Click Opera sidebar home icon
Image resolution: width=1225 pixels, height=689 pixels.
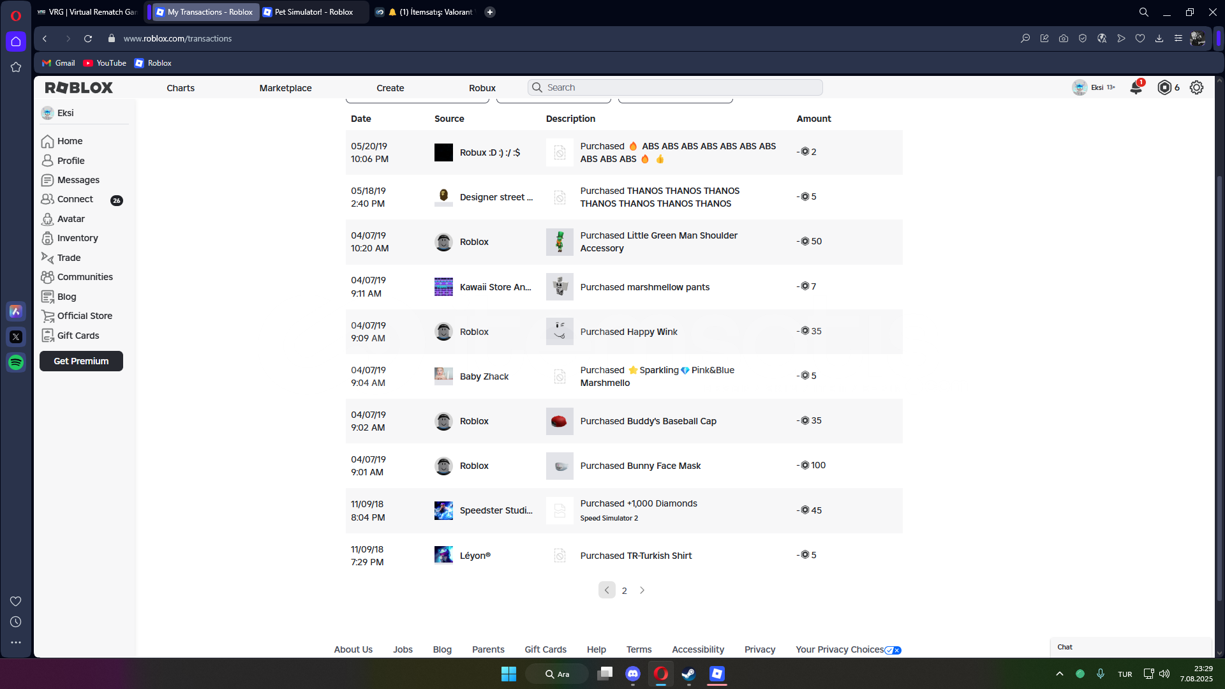point(16,41)
